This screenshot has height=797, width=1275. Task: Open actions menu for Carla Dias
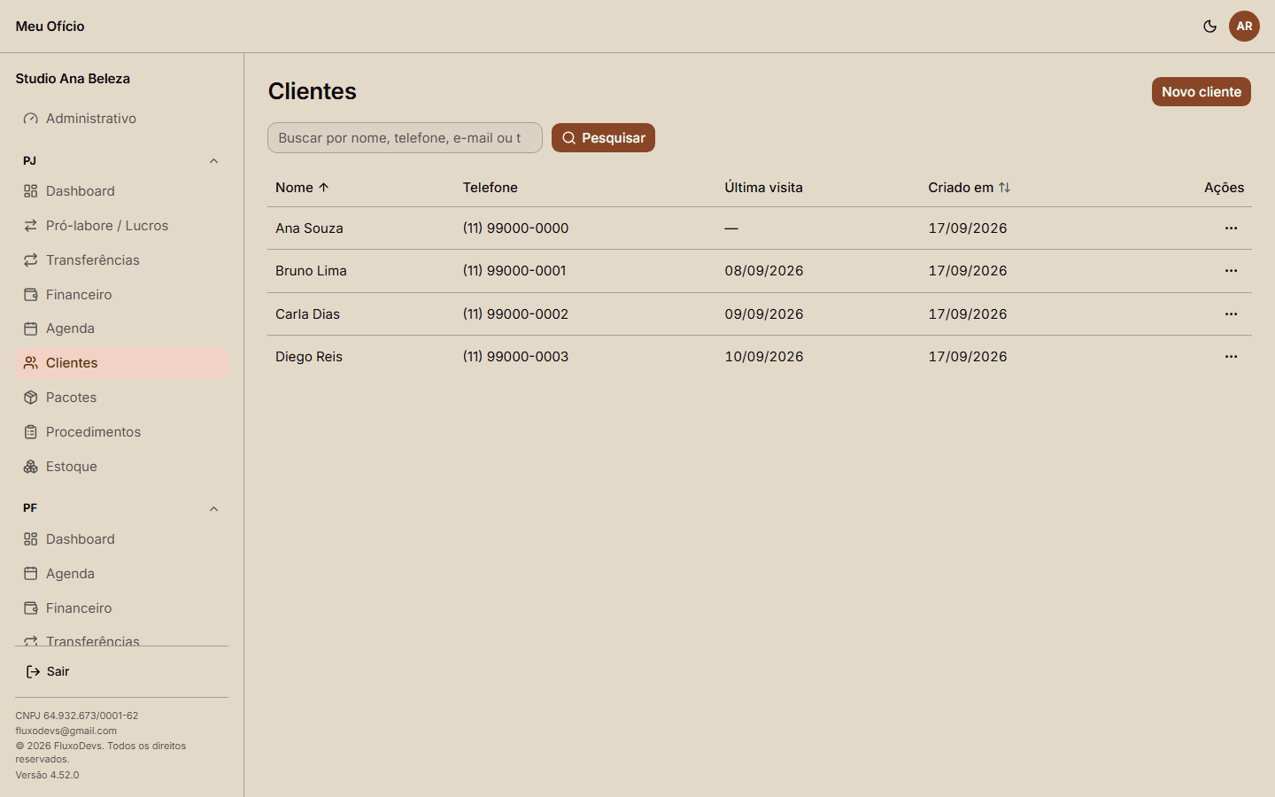pos(1231,314)
